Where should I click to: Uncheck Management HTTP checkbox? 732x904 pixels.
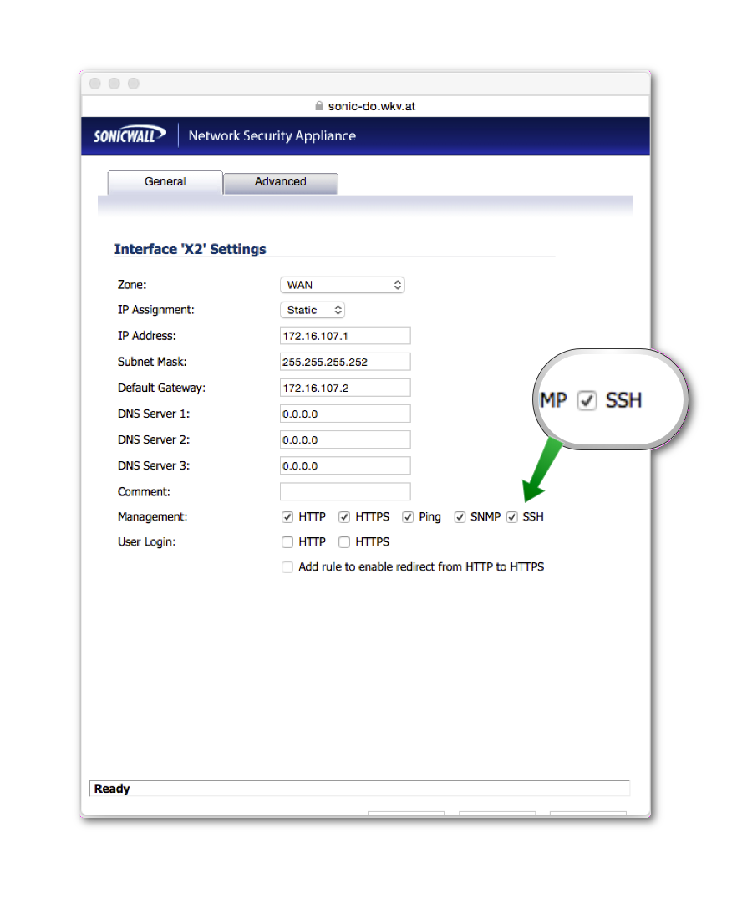click(x=287, y=517)
